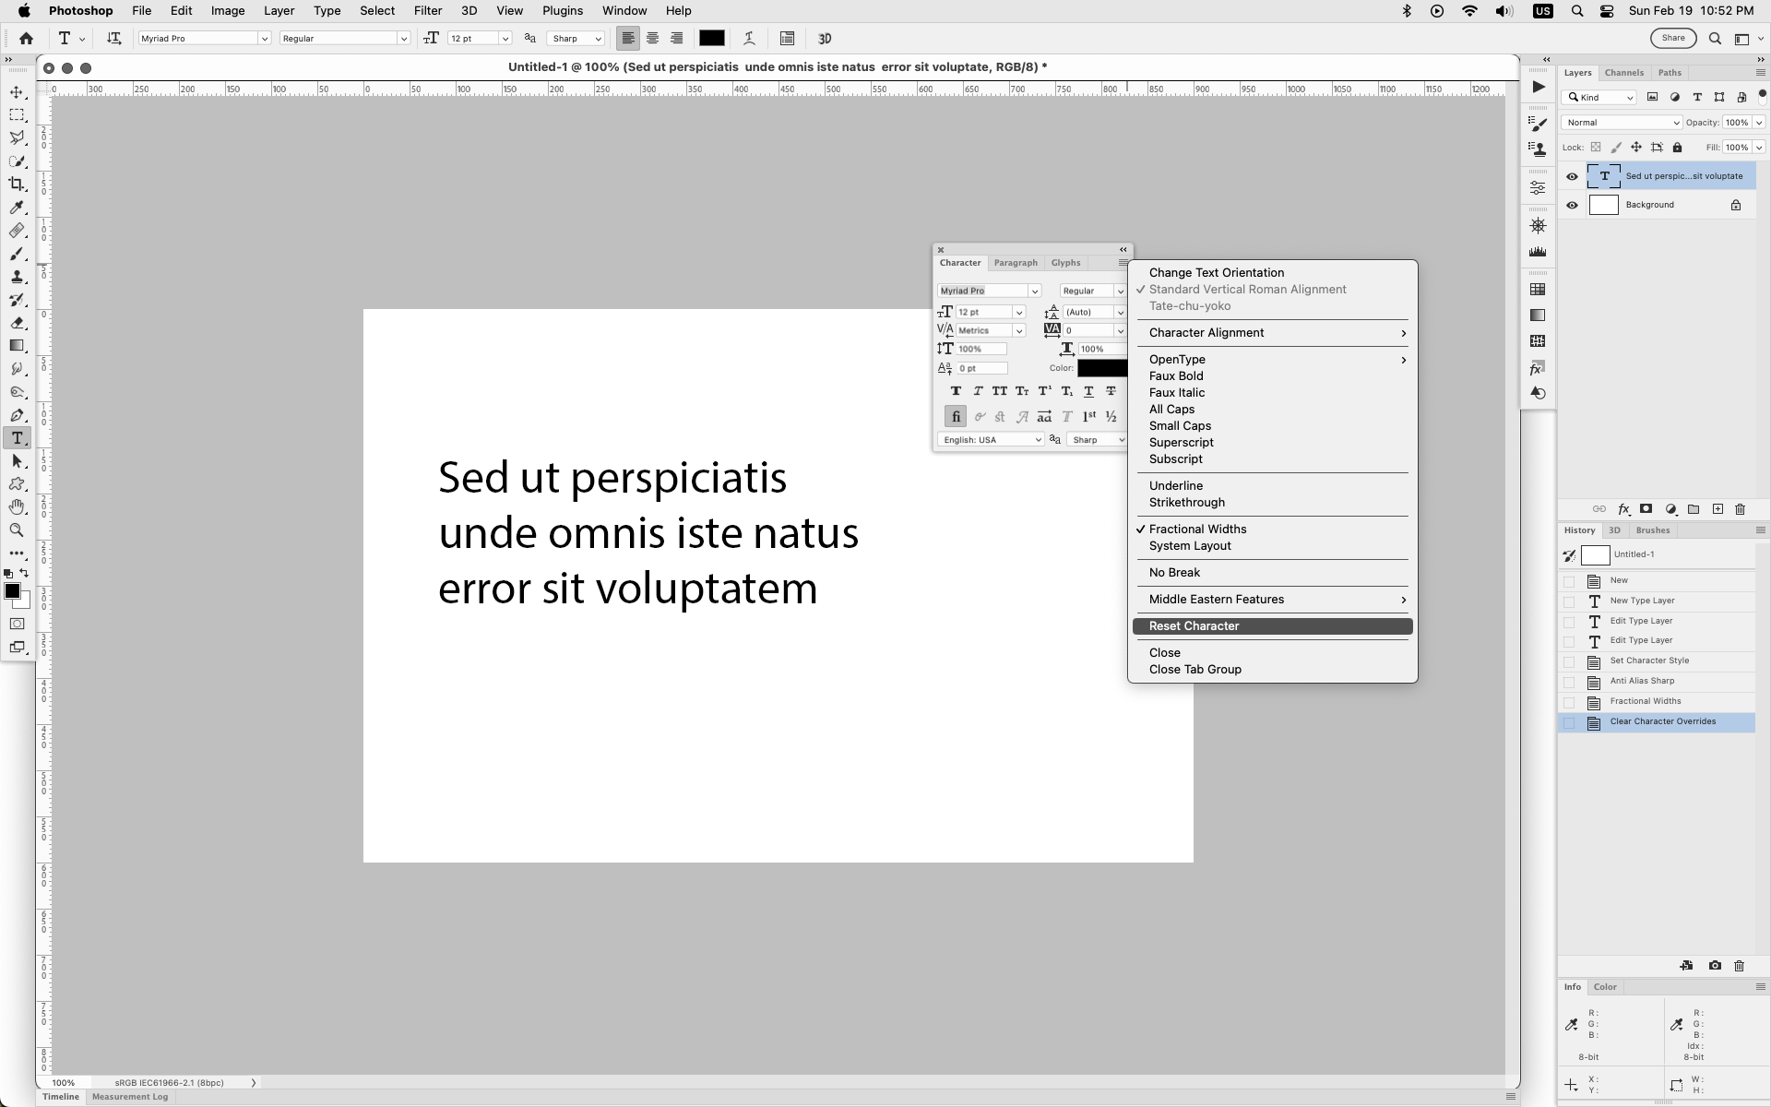Click the text Color swatch in Character panel
This screenshot has width=1771, height=1107.
coord(1102,367)
